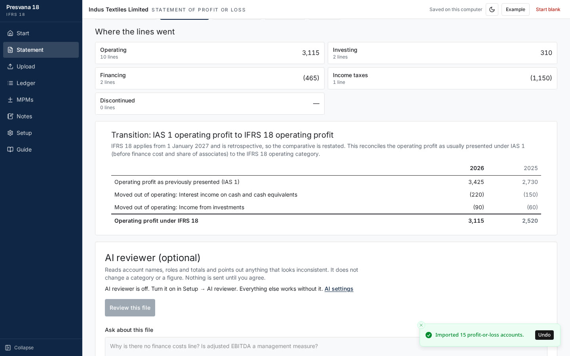This screenshot has height=356, width=570.
Task: Click the Ledger list icon
Action: coord(10,83)
